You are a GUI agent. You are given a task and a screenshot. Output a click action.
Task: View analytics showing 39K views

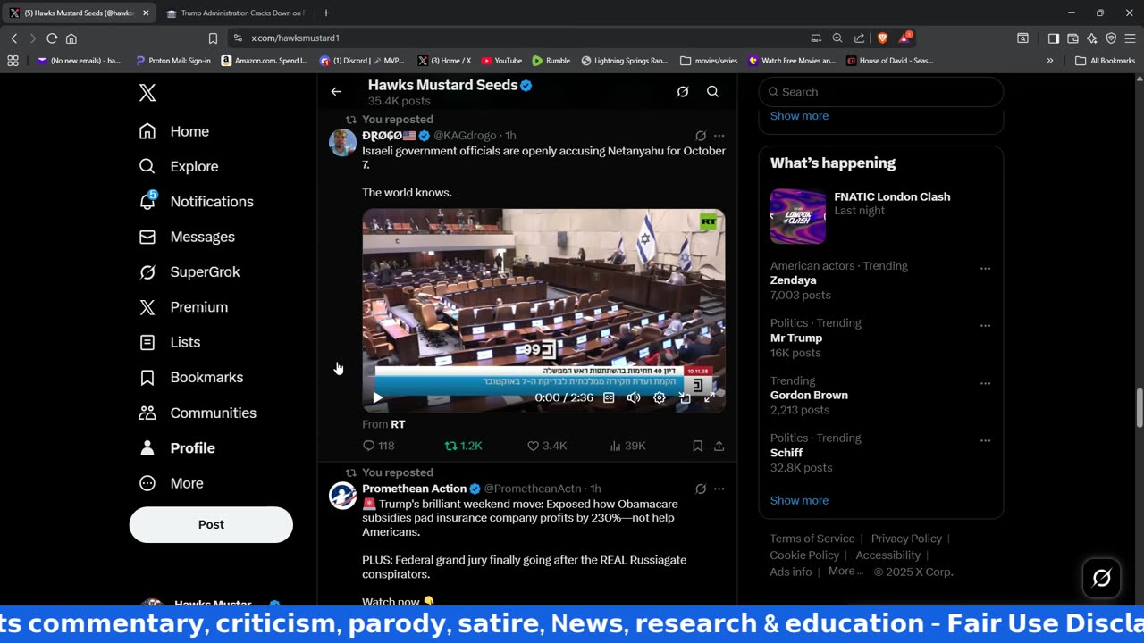point(627,446)
